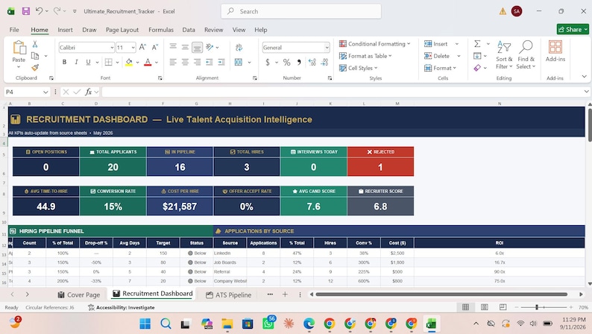Screen dimensions: 592x334
Task: Open the Page Layout ribbon tab
Action: [x=122, y=30]
